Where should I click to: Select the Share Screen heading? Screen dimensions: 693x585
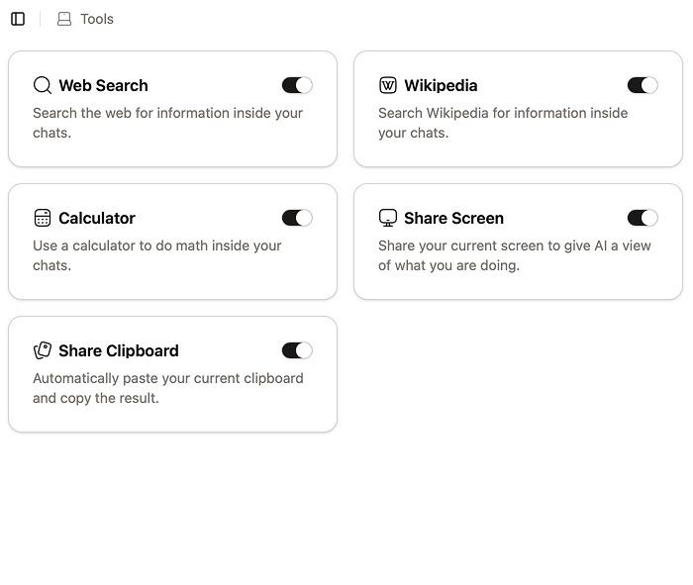(x=453, y=218)
